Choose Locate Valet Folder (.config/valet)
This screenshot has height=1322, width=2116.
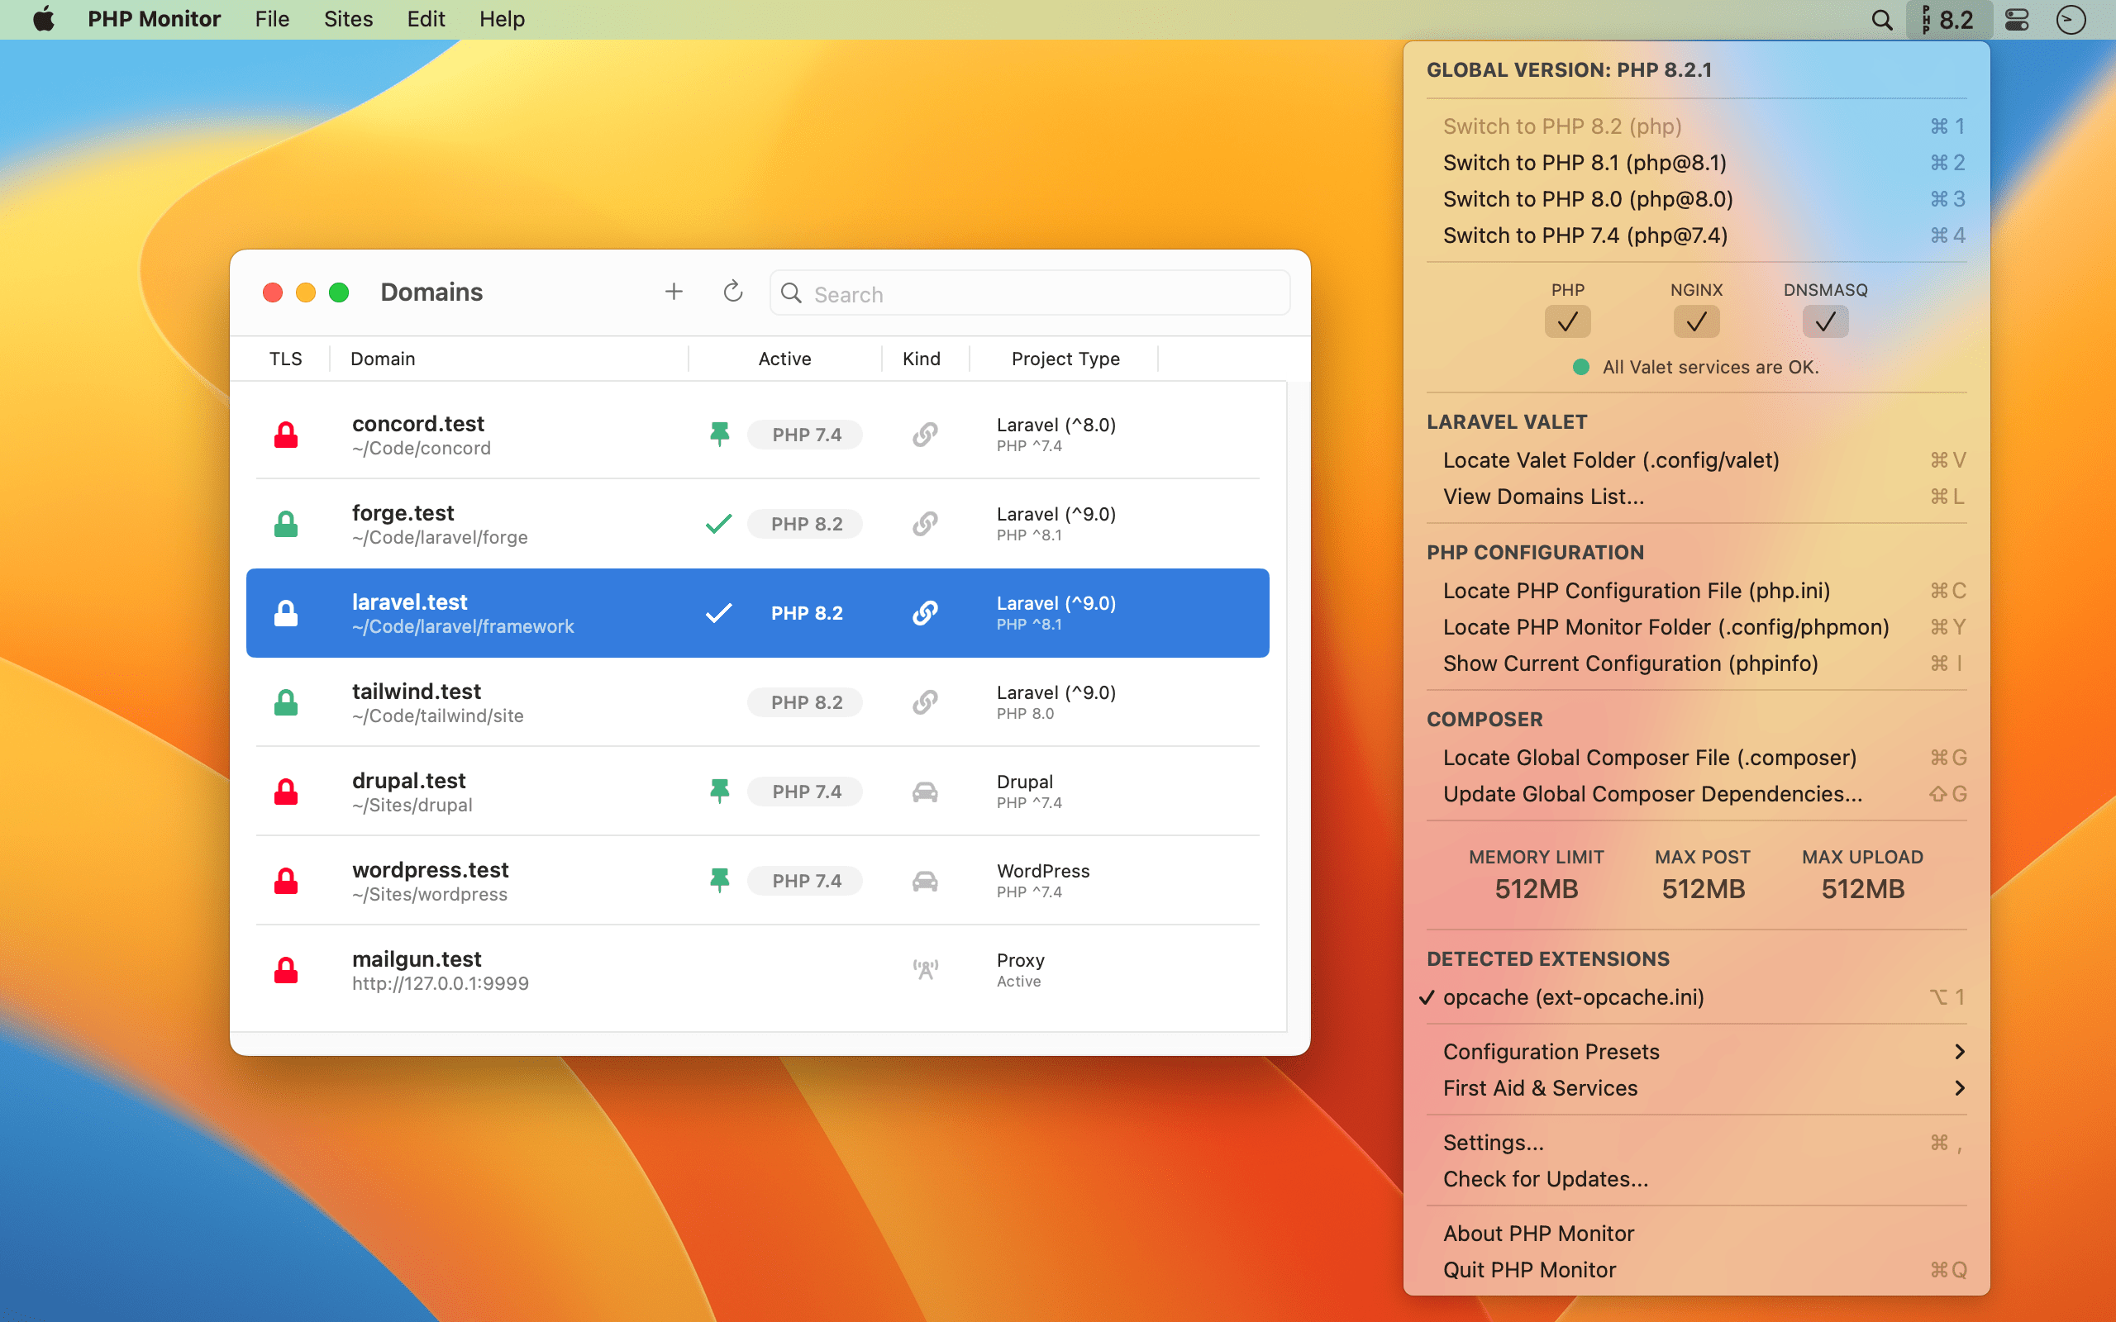point(1696,460)
